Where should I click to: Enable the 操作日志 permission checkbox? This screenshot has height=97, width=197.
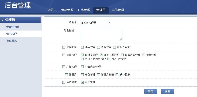(117, 75)
